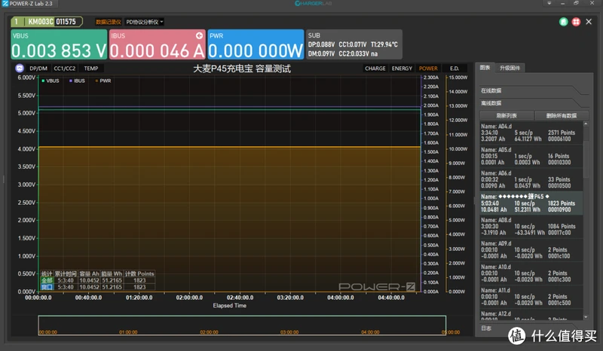This screenshot has height=351, width=603.
Task: Click the IBUS direction arrow icon
Action: [199, 35]
